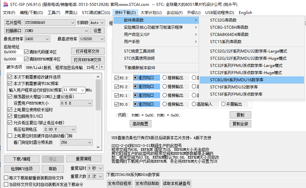Image resolution: width=306 pixels, height=188 pixels.
Task: Click 高级配置 button
Action: 141,124
